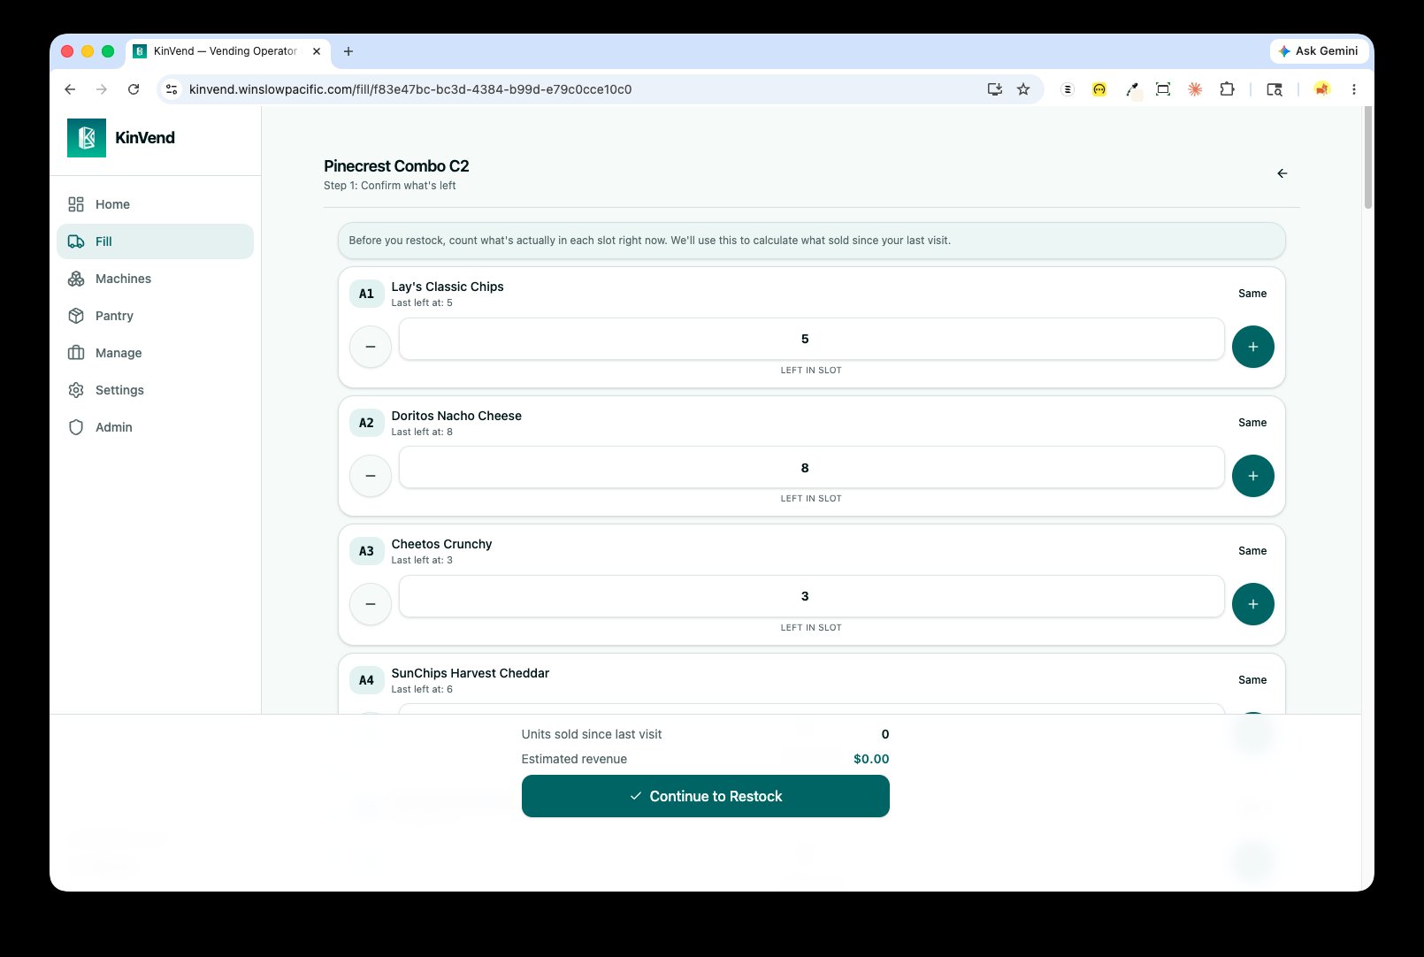Increase Cheetos Crunchy count
This screenshot has width=1424, height=957.
click(x=1253, y=604)
